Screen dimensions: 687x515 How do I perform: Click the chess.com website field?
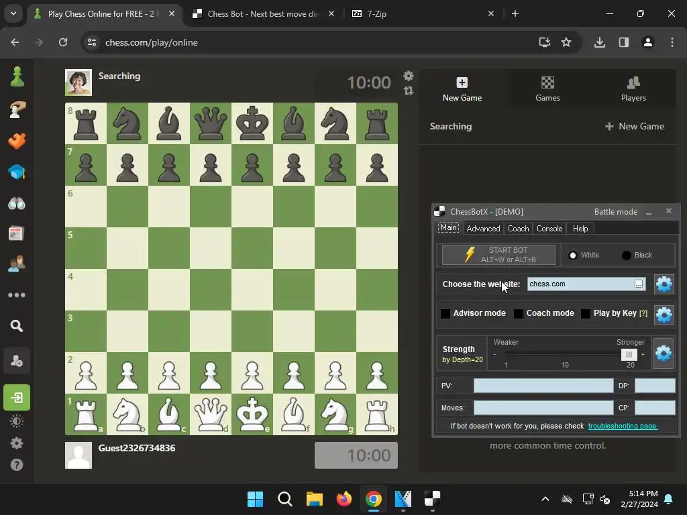point(580,284)
